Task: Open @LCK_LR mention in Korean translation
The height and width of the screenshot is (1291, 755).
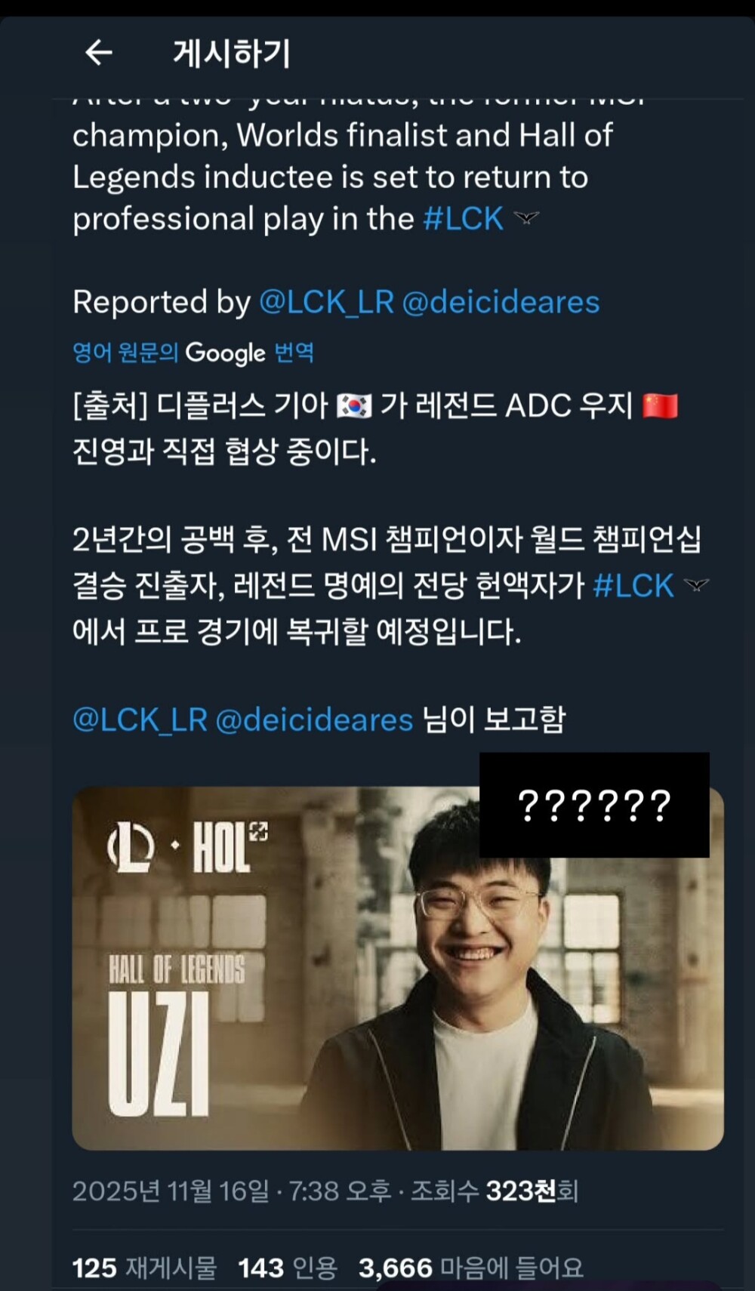Action: (140, 719)
